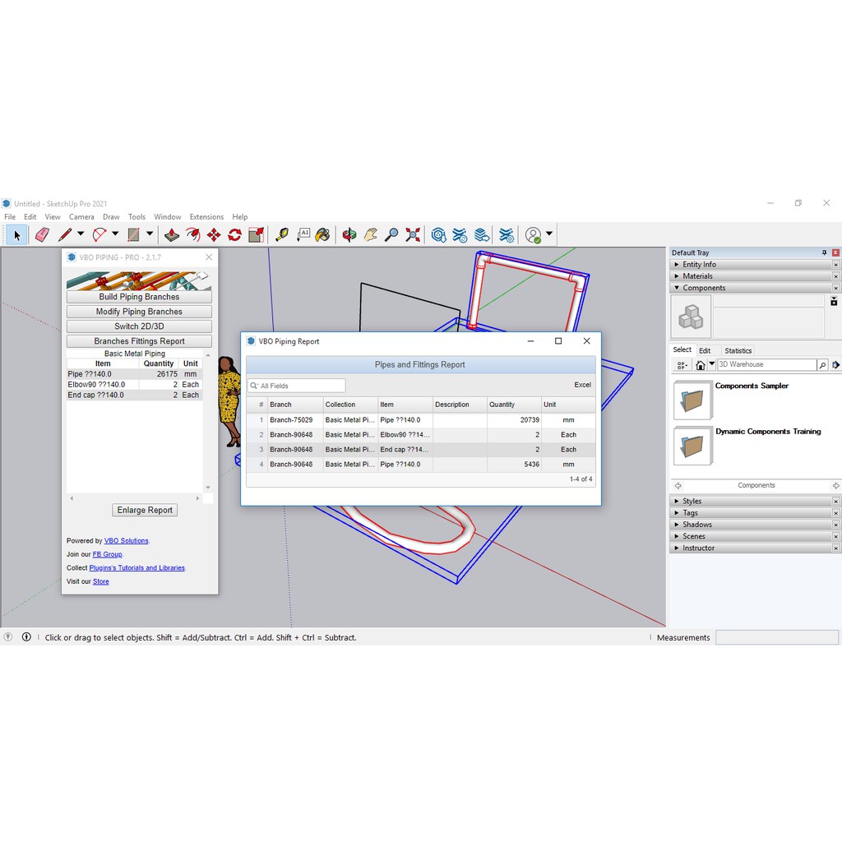The width and height of the screenshot is (842, 842).
Task: Switch to the Statistics tab
Action: pos(738,350)
